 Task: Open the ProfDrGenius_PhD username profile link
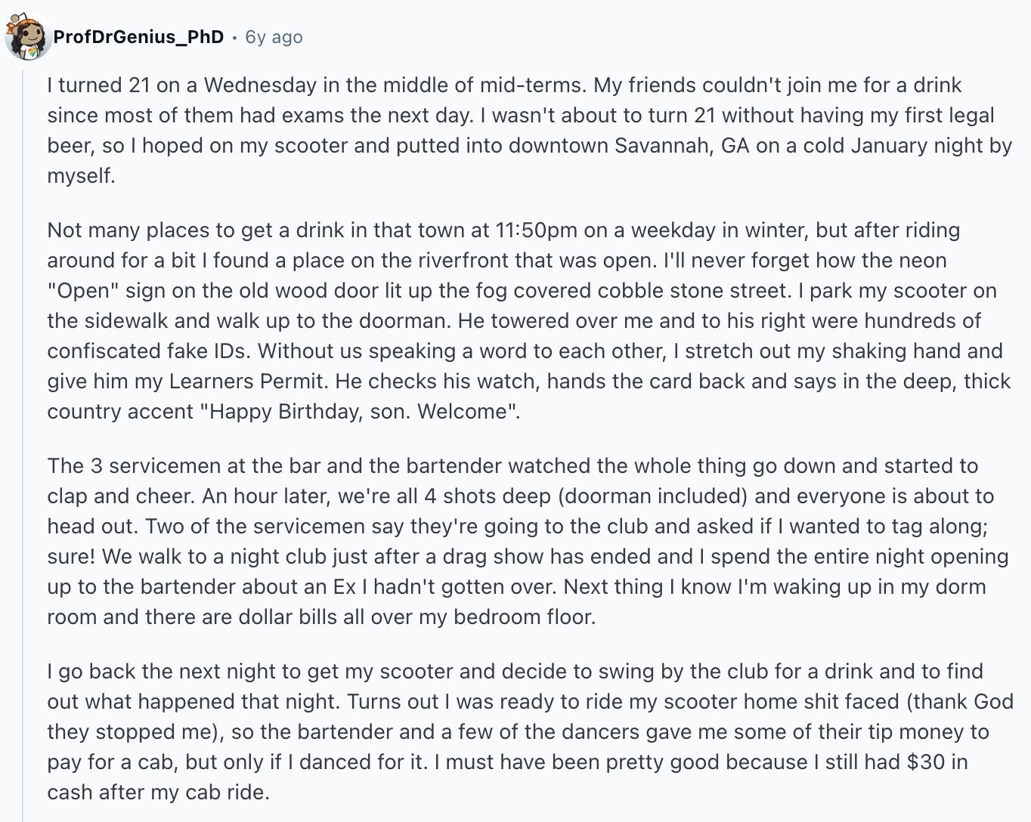pos(138,37)
